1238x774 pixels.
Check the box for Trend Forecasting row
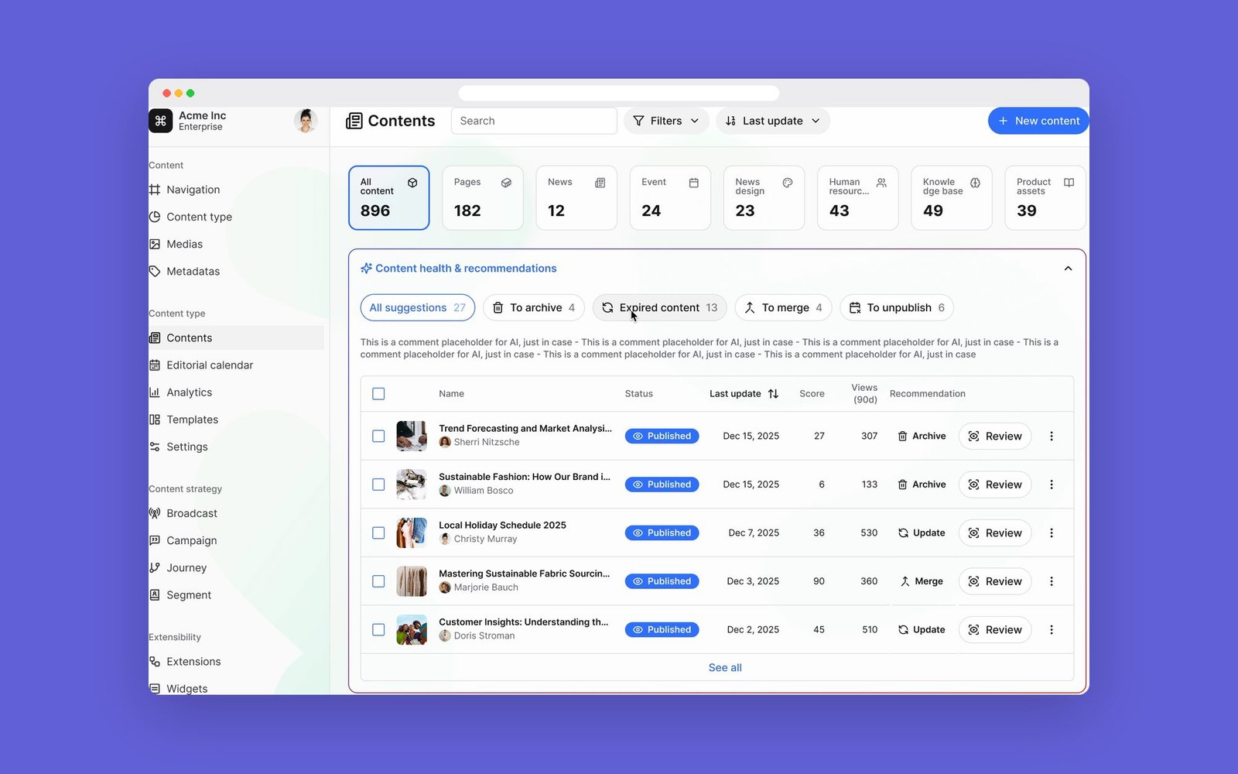[x=378, y=436]
